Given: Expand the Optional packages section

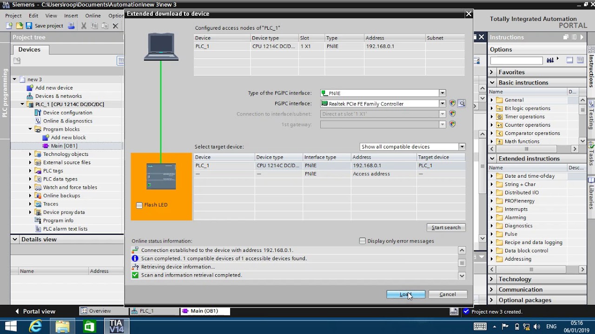Looking at the screenshot, I should [x=492, y=300].
